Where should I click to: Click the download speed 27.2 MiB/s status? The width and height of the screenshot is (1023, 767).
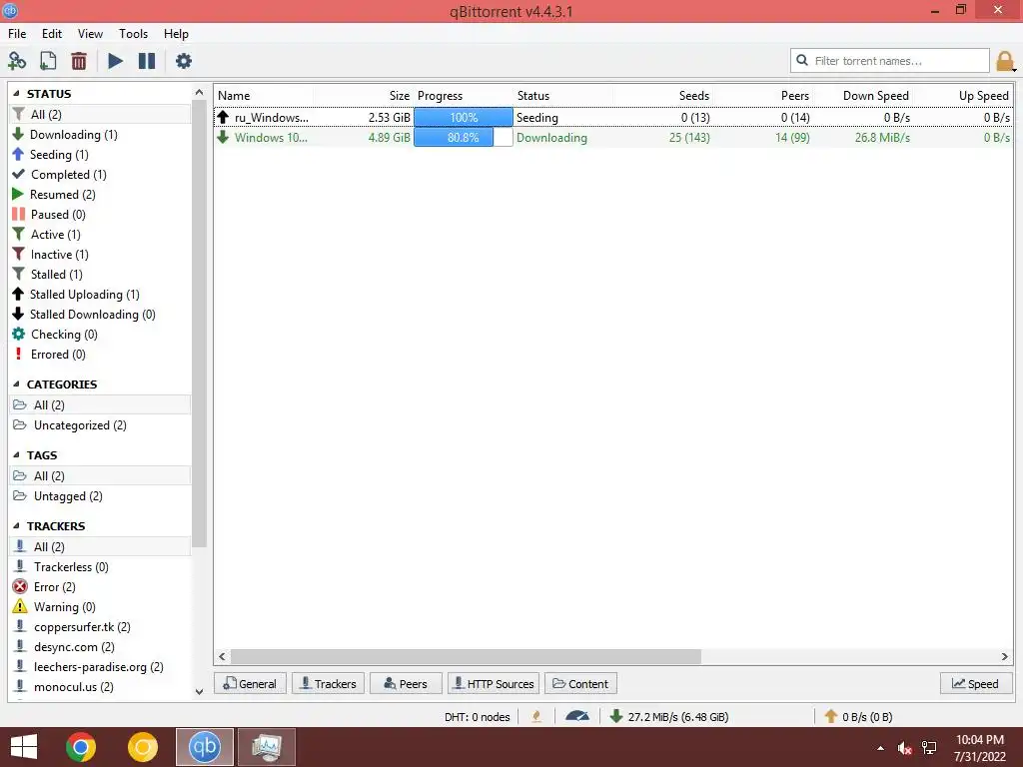point(669,717)
